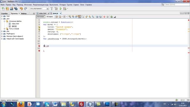Click the Back navigation icon with dropdown
This screenshot has width=190, height=107.
[60, 17]
